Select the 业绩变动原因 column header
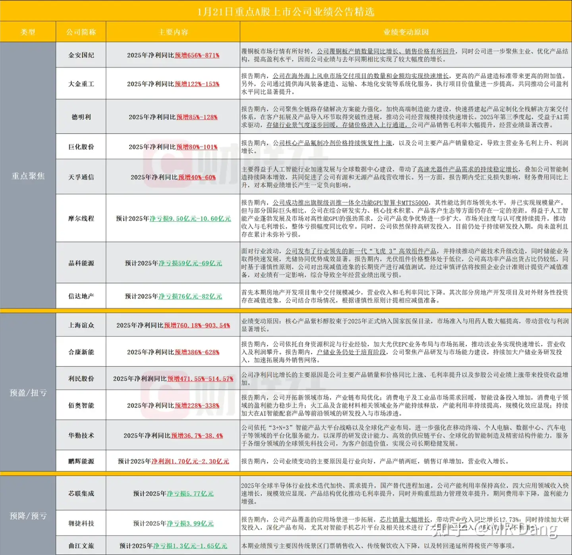 tap(406, 32)
